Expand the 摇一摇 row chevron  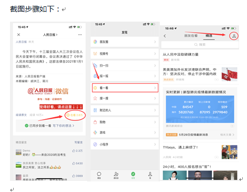click(155, 76)
